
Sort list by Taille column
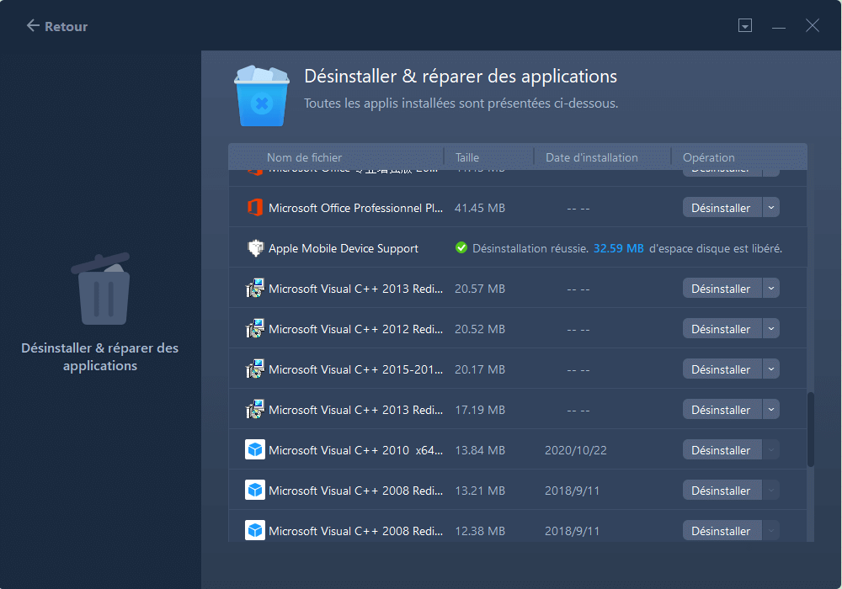[466, 157]
